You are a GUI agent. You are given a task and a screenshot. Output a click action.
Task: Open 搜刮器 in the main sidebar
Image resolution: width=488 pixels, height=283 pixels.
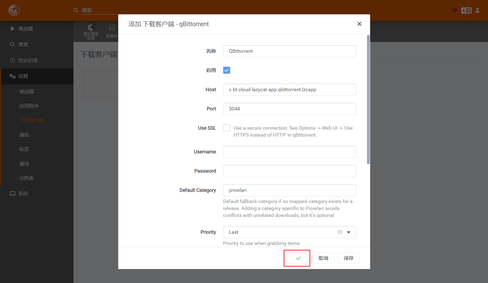click(37, 29)
